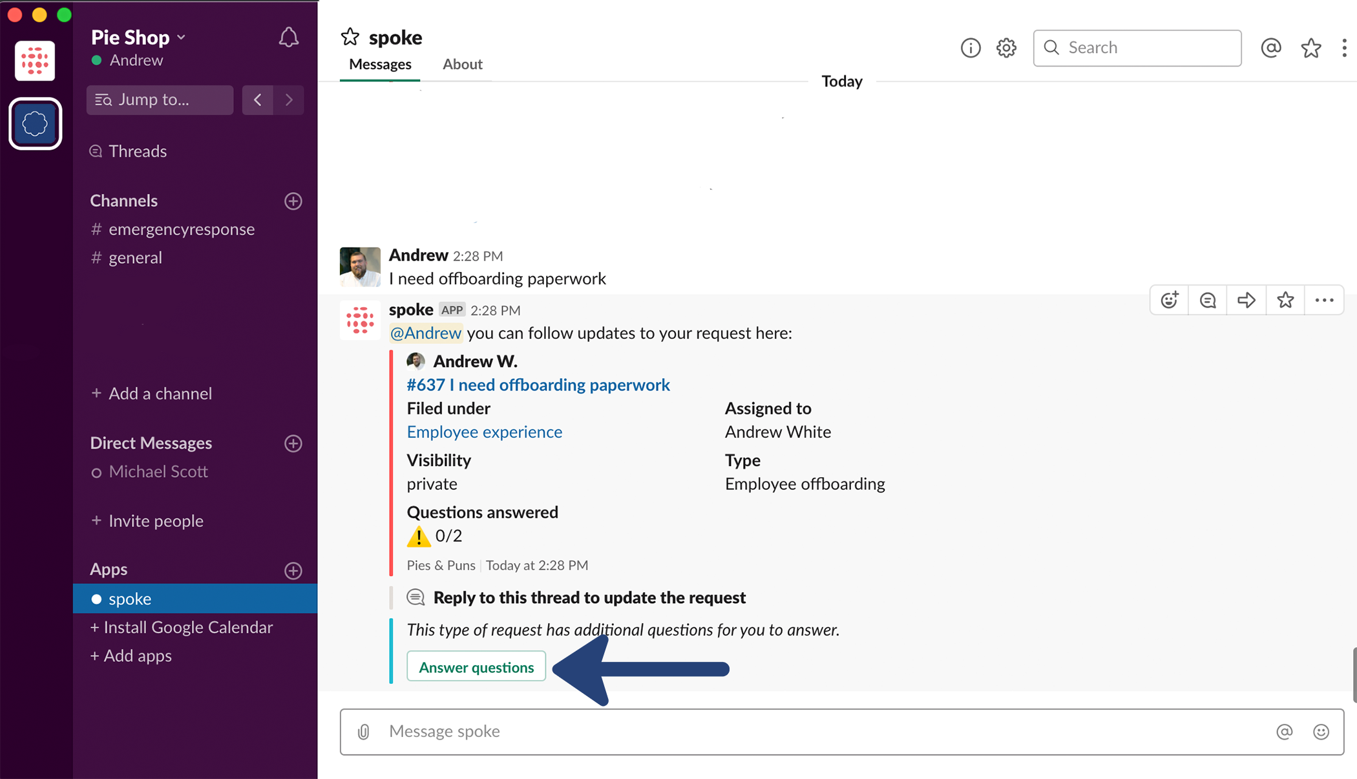
Task: Select spoke app in sidebar
Action: (x=195, y=599)
